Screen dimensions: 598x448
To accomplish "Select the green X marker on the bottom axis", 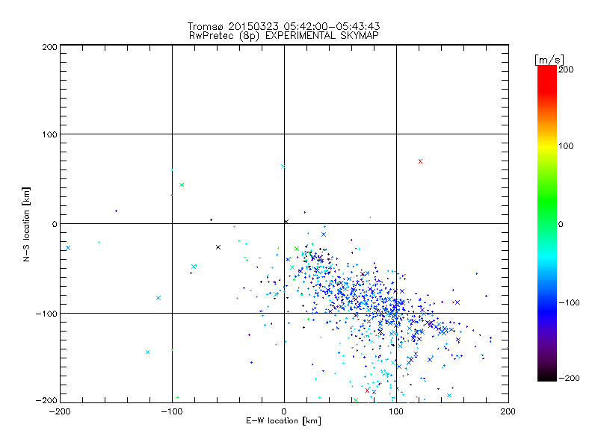I will (x=356, y=400).
